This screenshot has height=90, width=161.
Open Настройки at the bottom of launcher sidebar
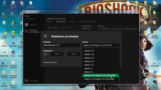pos(31,81)
